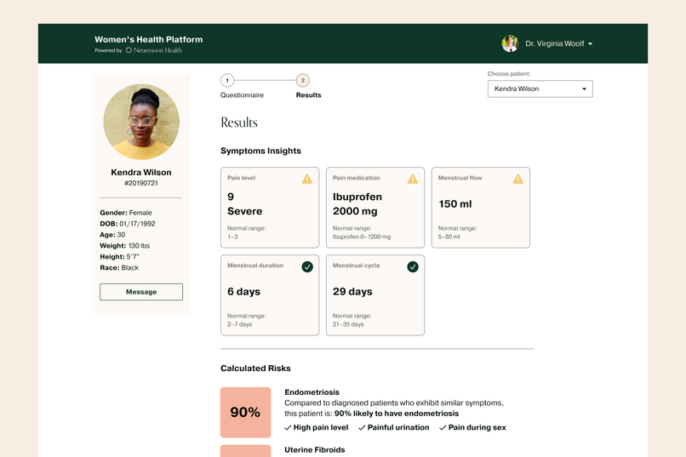
Task: Click the 90% endometriosis risk swatch
Action: tap(245, 413)
